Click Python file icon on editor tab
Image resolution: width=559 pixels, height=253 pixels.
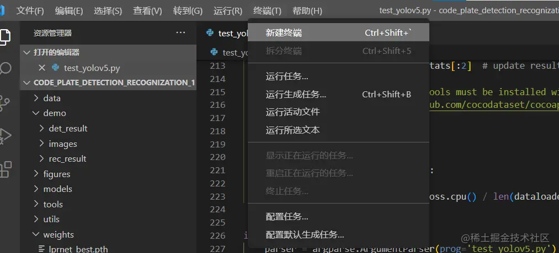point(210,32)
